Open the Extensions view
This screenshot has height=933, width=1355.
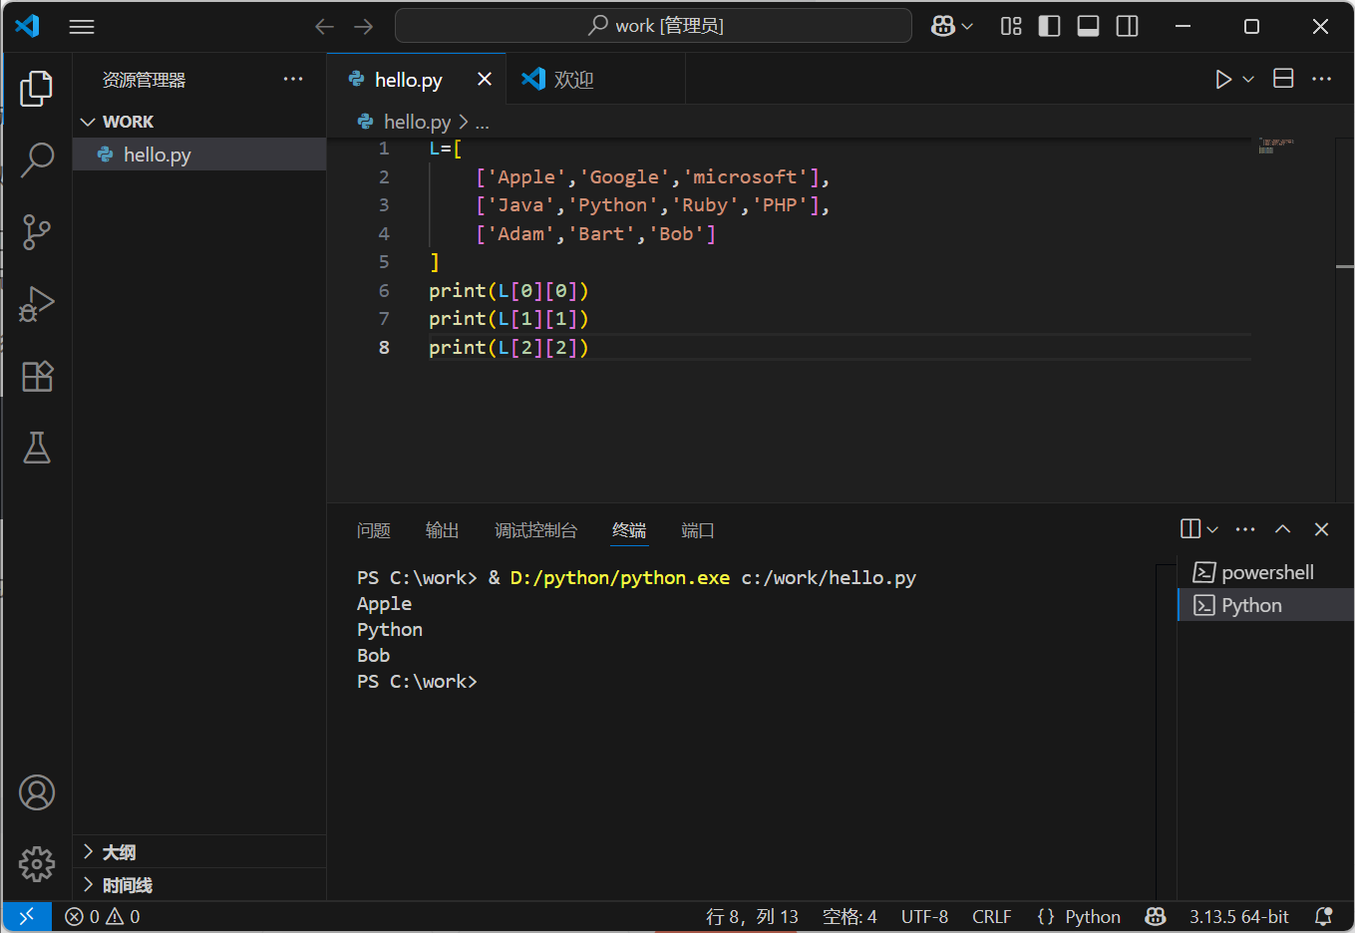[37, 376]
